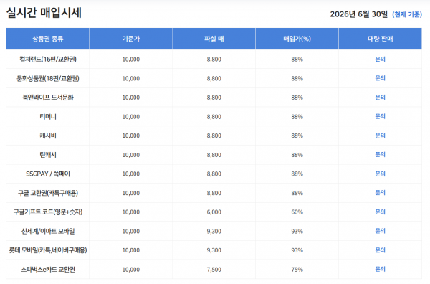Open 문의 for 스타벅스e카드 교환권
The height and width of the screenshot is (284, 430).
tap(380, 269)
